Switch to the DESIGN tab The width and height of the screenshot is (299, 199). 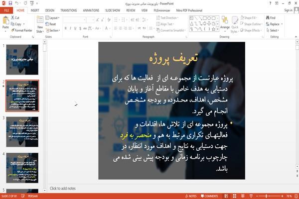[x=50, y=10]
